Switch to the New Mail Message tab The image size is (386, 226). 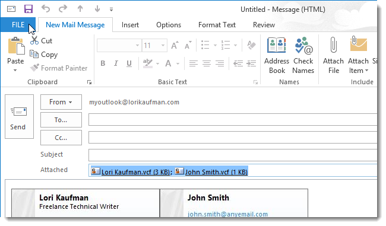[x=75, y=25]
